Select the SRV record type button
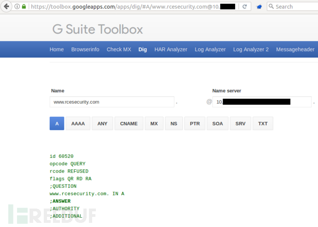The height and width of the screenshot is (227, 318). point(240,124)
